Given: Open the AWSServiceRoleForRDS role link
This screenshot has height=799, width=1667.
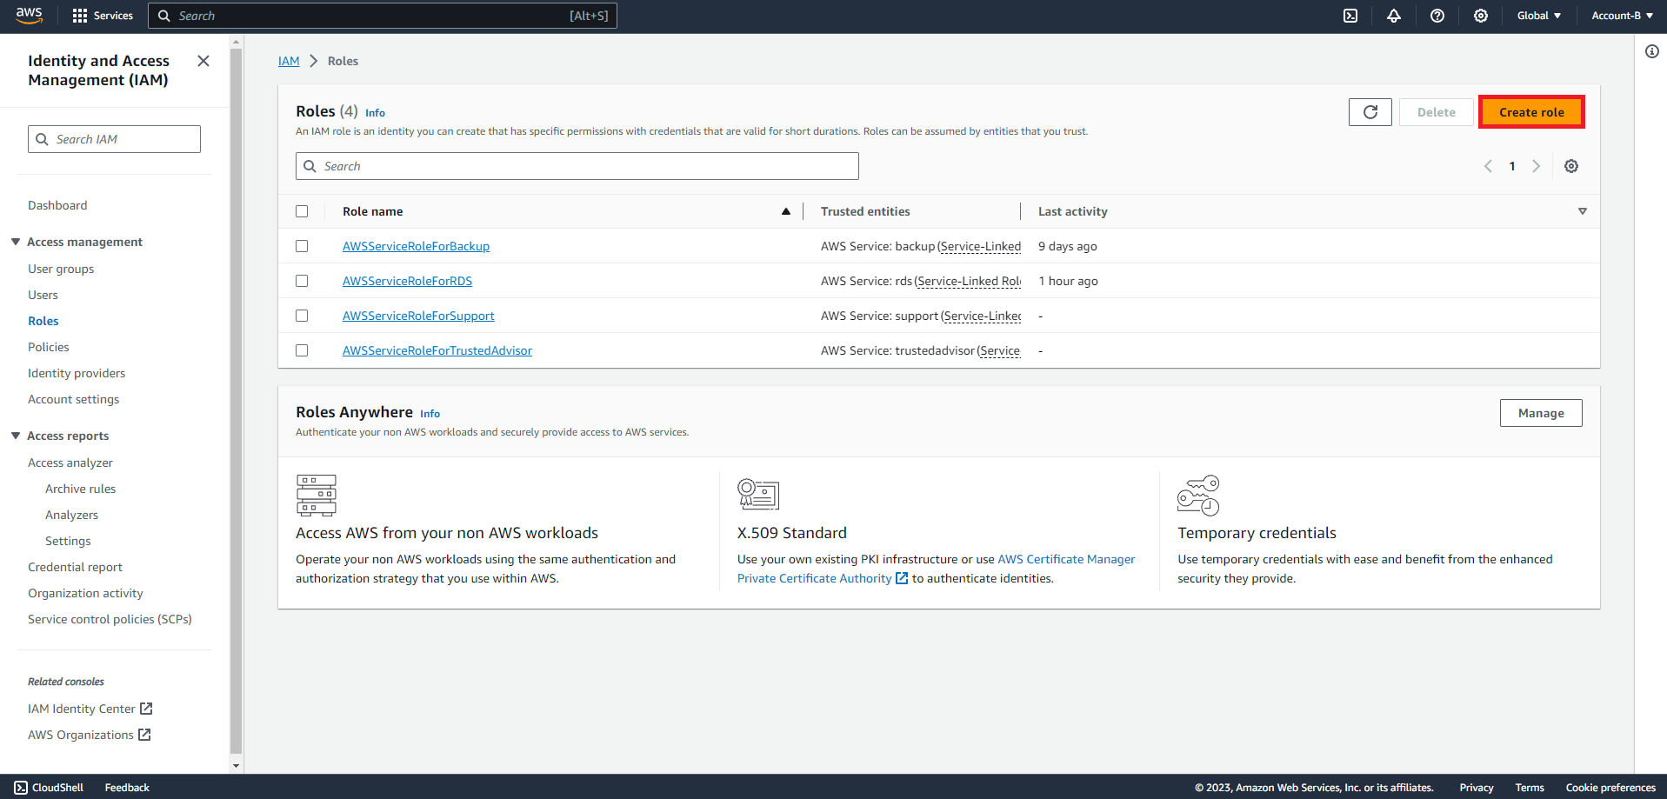Looking at the screenshot, I should (407, 281).
